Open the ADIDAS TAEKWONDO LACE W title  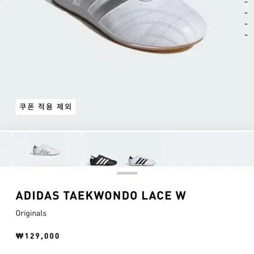pyautogui.click(x=101, y=196)
